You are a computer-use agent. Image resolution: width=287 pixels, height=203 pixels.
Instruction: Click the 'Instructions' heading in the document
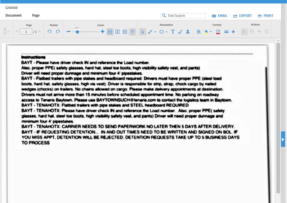coord(33,57)
